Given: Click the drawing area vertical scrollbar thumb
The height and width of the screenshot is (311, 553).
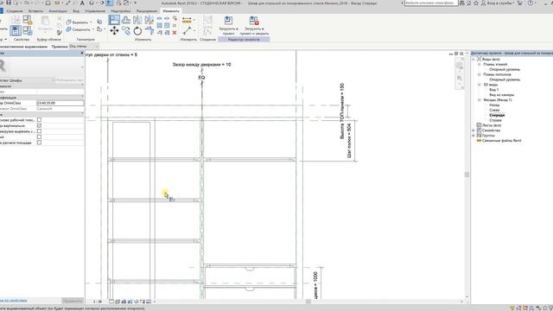Looking at the screenshot, I should (x=467, y=175).
